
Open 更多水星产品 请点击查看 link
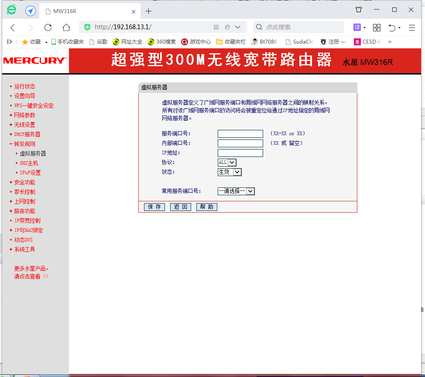pyautogui.click(x=31, y=272)
